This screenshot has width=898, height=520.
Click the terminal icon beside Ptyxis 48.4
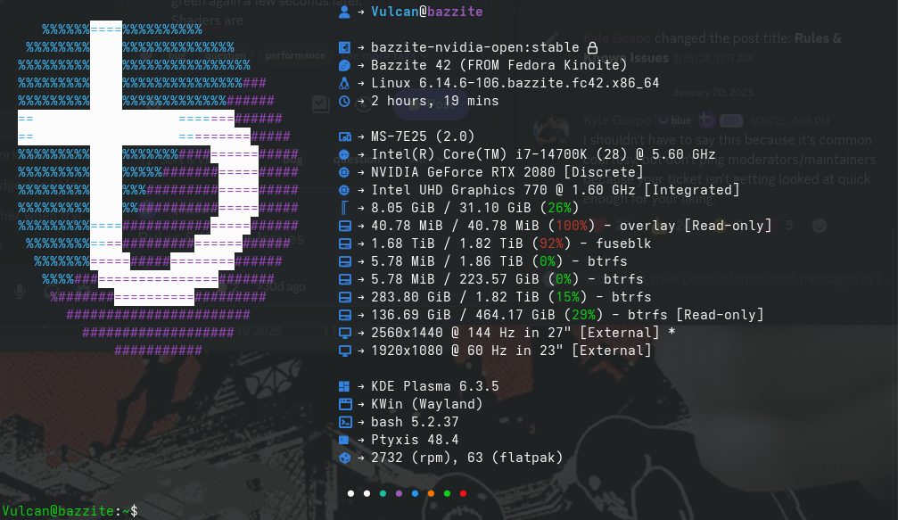[x=344, y=440]
